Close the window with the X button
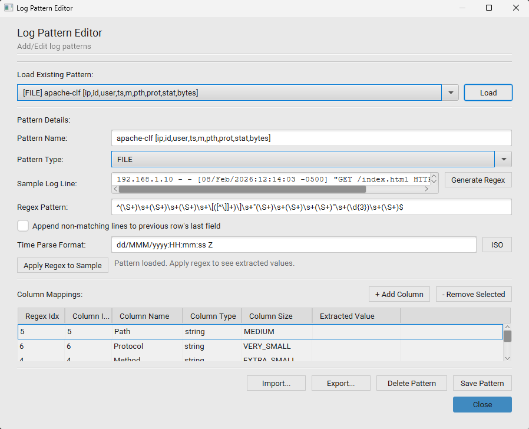Image resolution: width=529 pixels, height=429 pixels. pos(516,8)
